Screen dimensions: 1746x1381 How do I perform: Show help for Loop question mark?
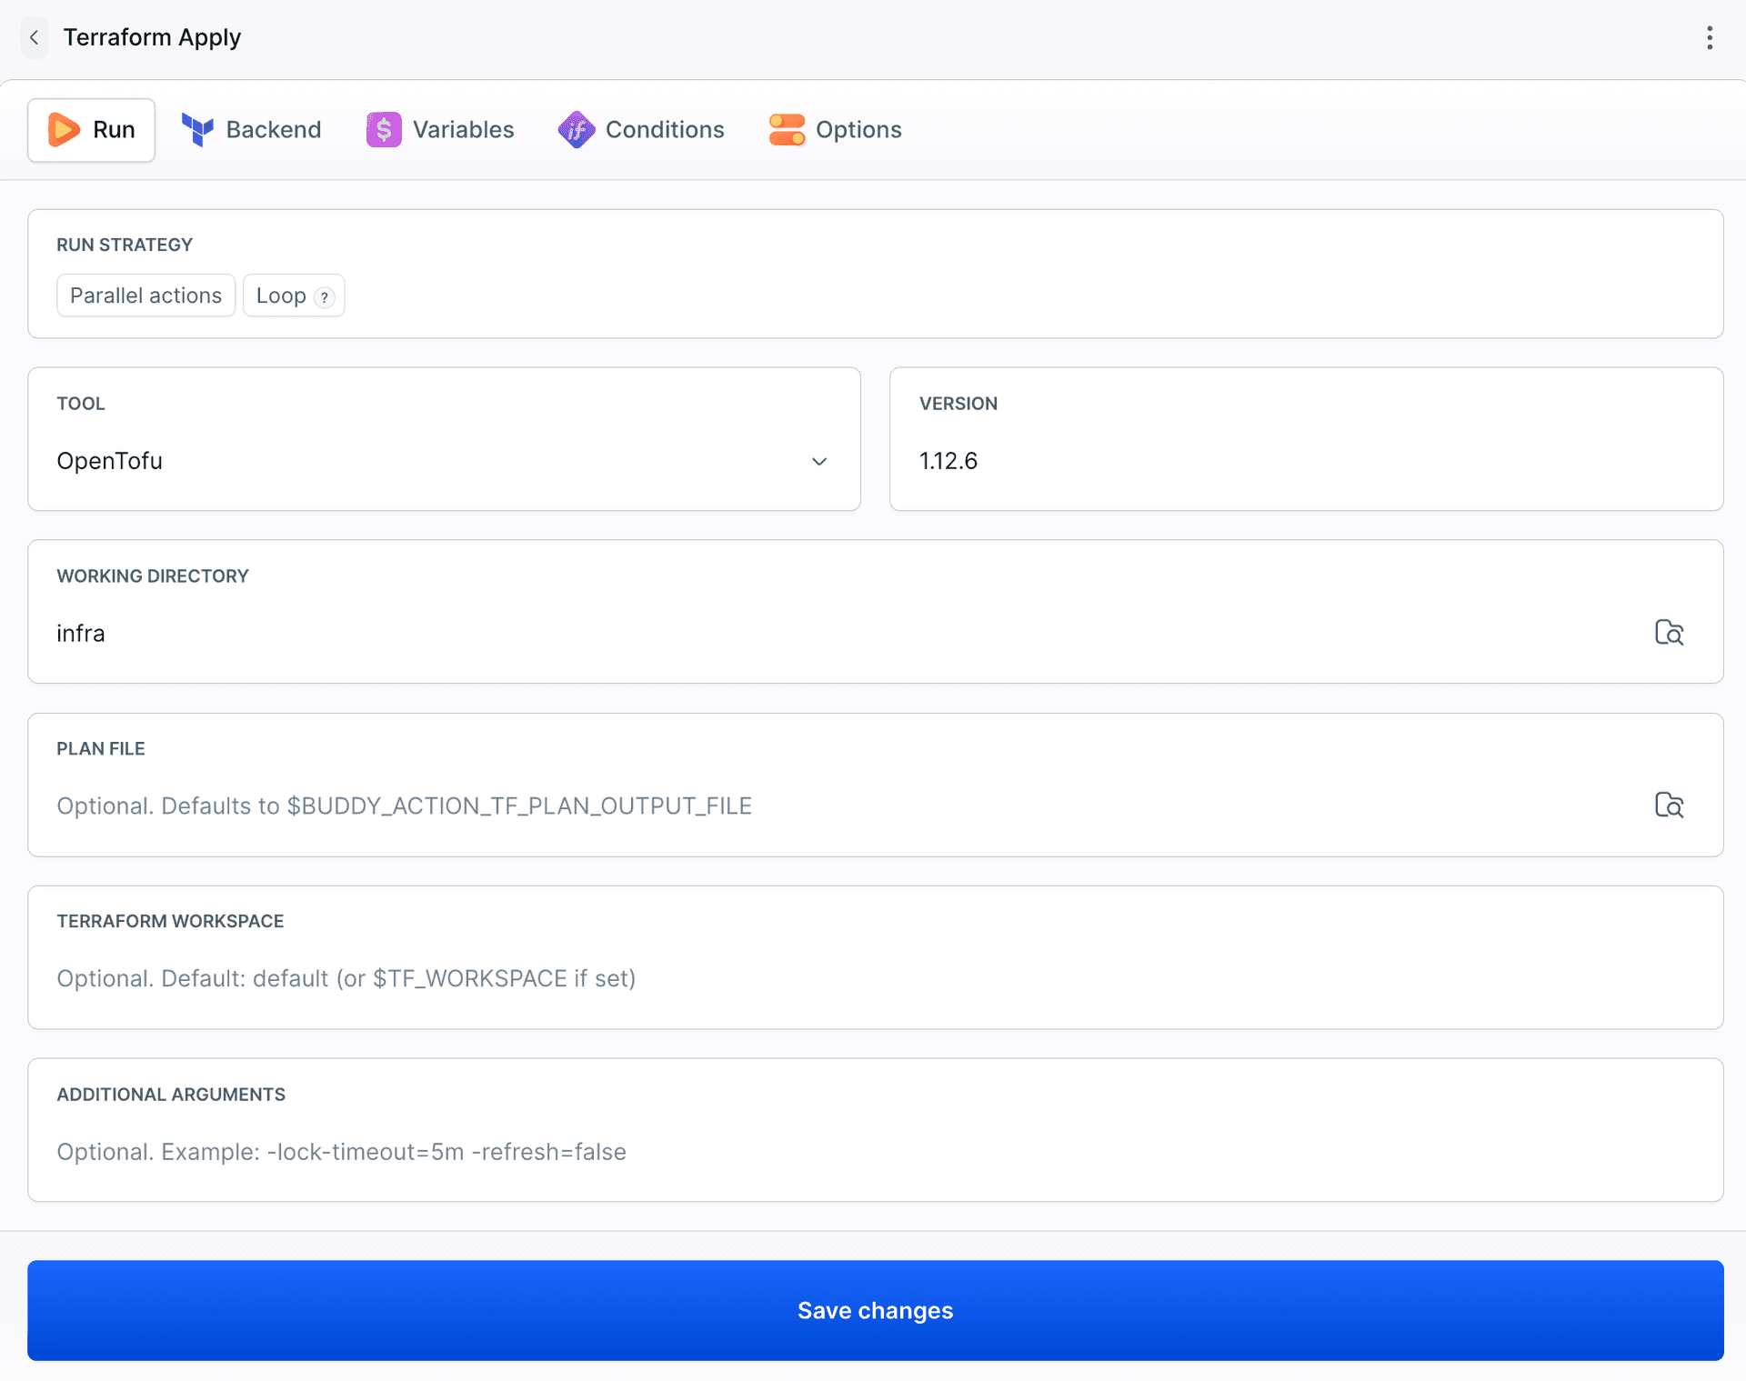coord(325,297)
